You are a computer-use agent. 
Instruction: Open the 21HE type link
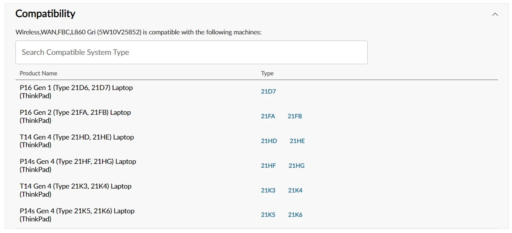pyautogui.click(x=297, y=141)
